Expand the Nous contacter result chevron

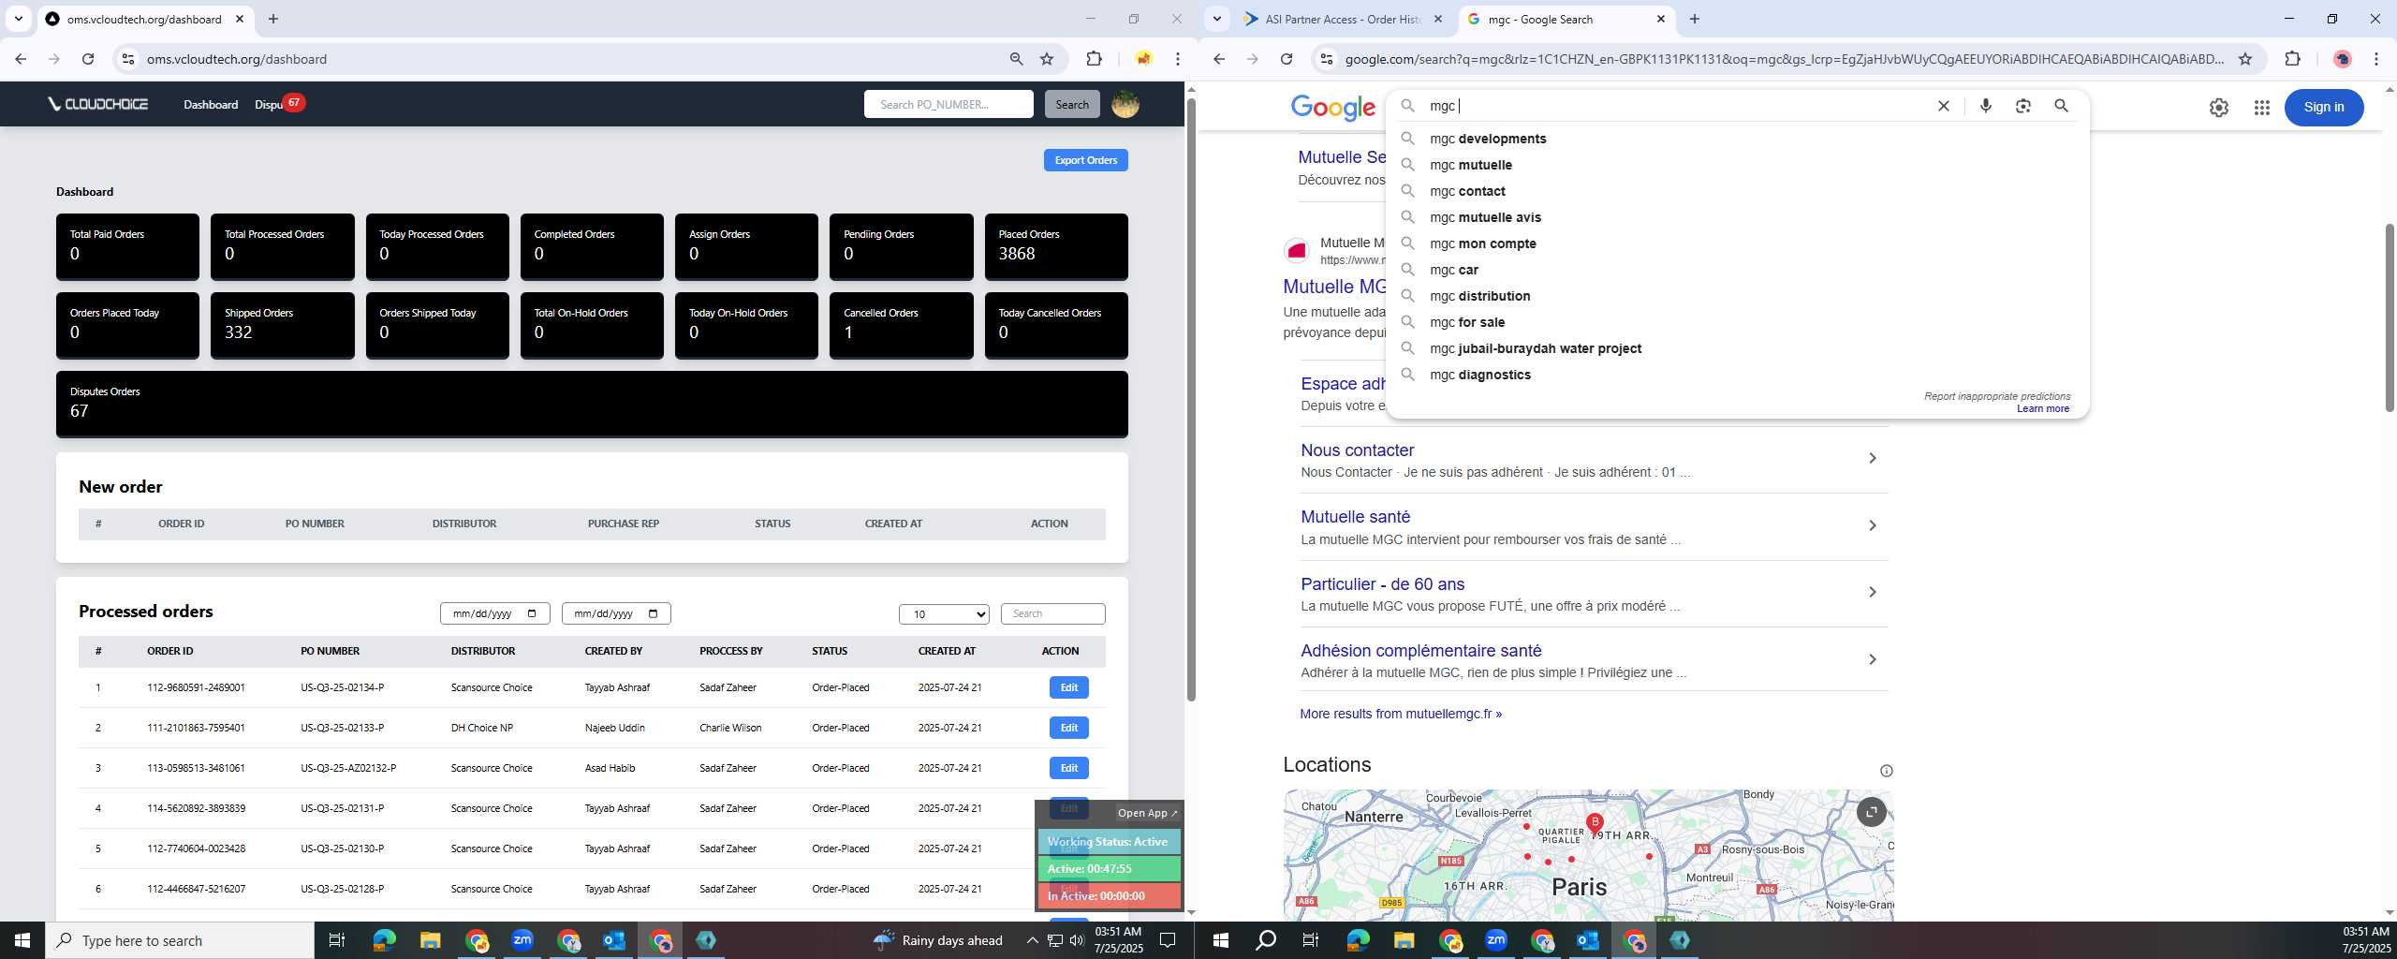1872,458
